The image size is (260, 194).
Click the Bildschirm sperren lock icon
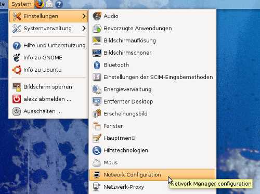coord(17,87)
